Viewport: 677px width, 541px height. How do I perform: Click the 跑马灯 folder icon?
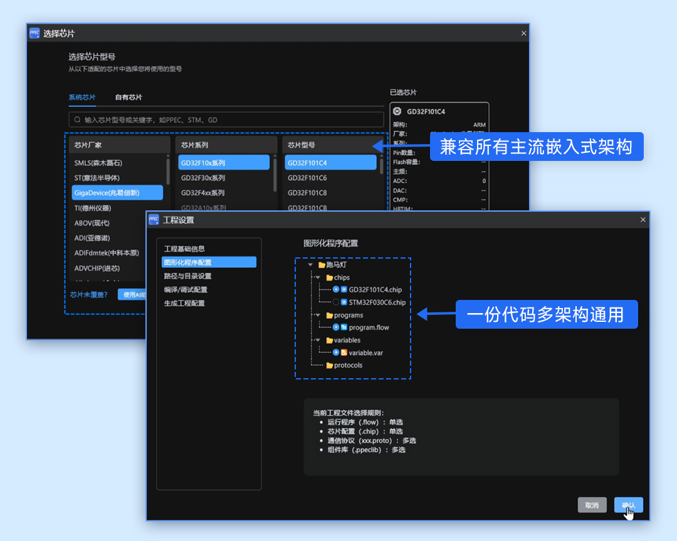click(322, 265)
